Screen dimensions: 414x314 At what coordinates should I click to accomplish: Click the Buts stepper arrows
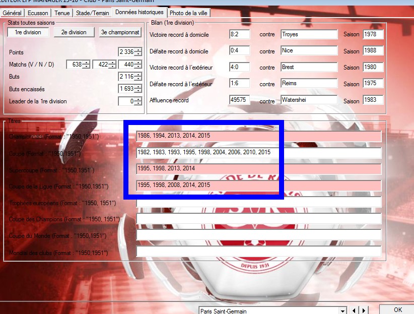(x=138, y=77)
